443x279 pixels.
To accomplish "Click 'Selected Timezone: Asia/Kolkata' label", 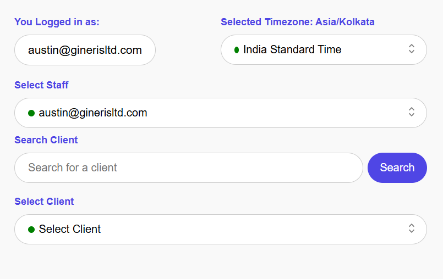I will 297,22.
